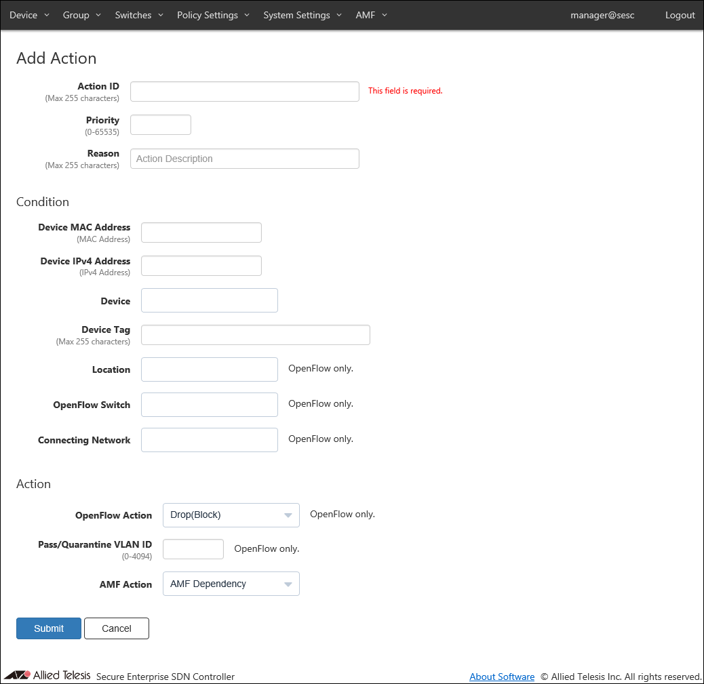
Task: Open the About Software link
Action: click(x=502, y=677)
